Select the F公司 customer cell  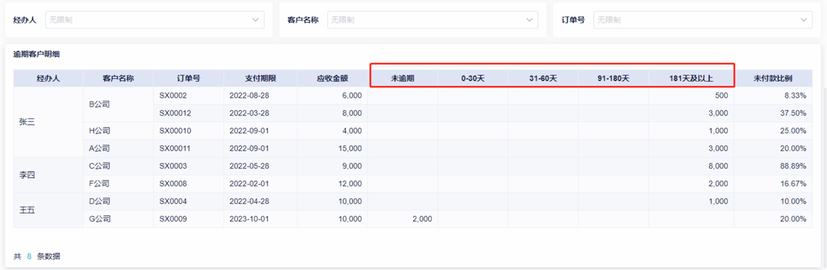point(118,183)
